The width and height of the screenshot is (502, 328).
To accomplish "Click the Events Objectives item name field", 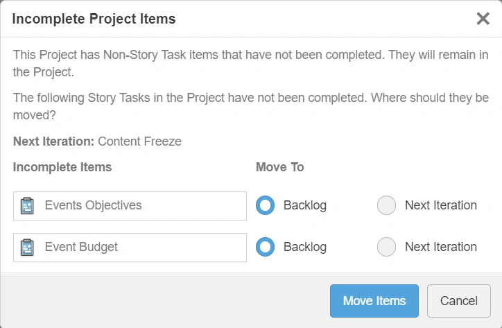I will click(x=139, y=206).
